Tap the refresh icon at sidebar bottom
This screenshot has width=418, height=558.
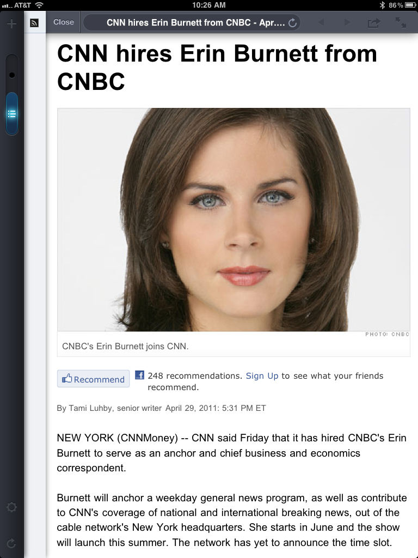tap(11, 543)
